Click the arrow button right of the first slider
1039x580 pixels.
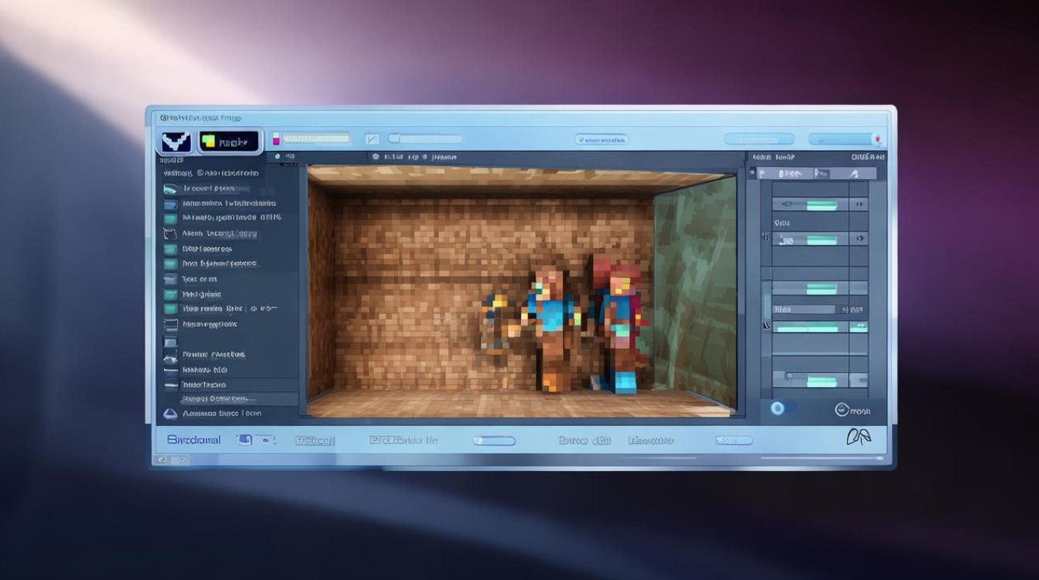(x=859, y=204)
